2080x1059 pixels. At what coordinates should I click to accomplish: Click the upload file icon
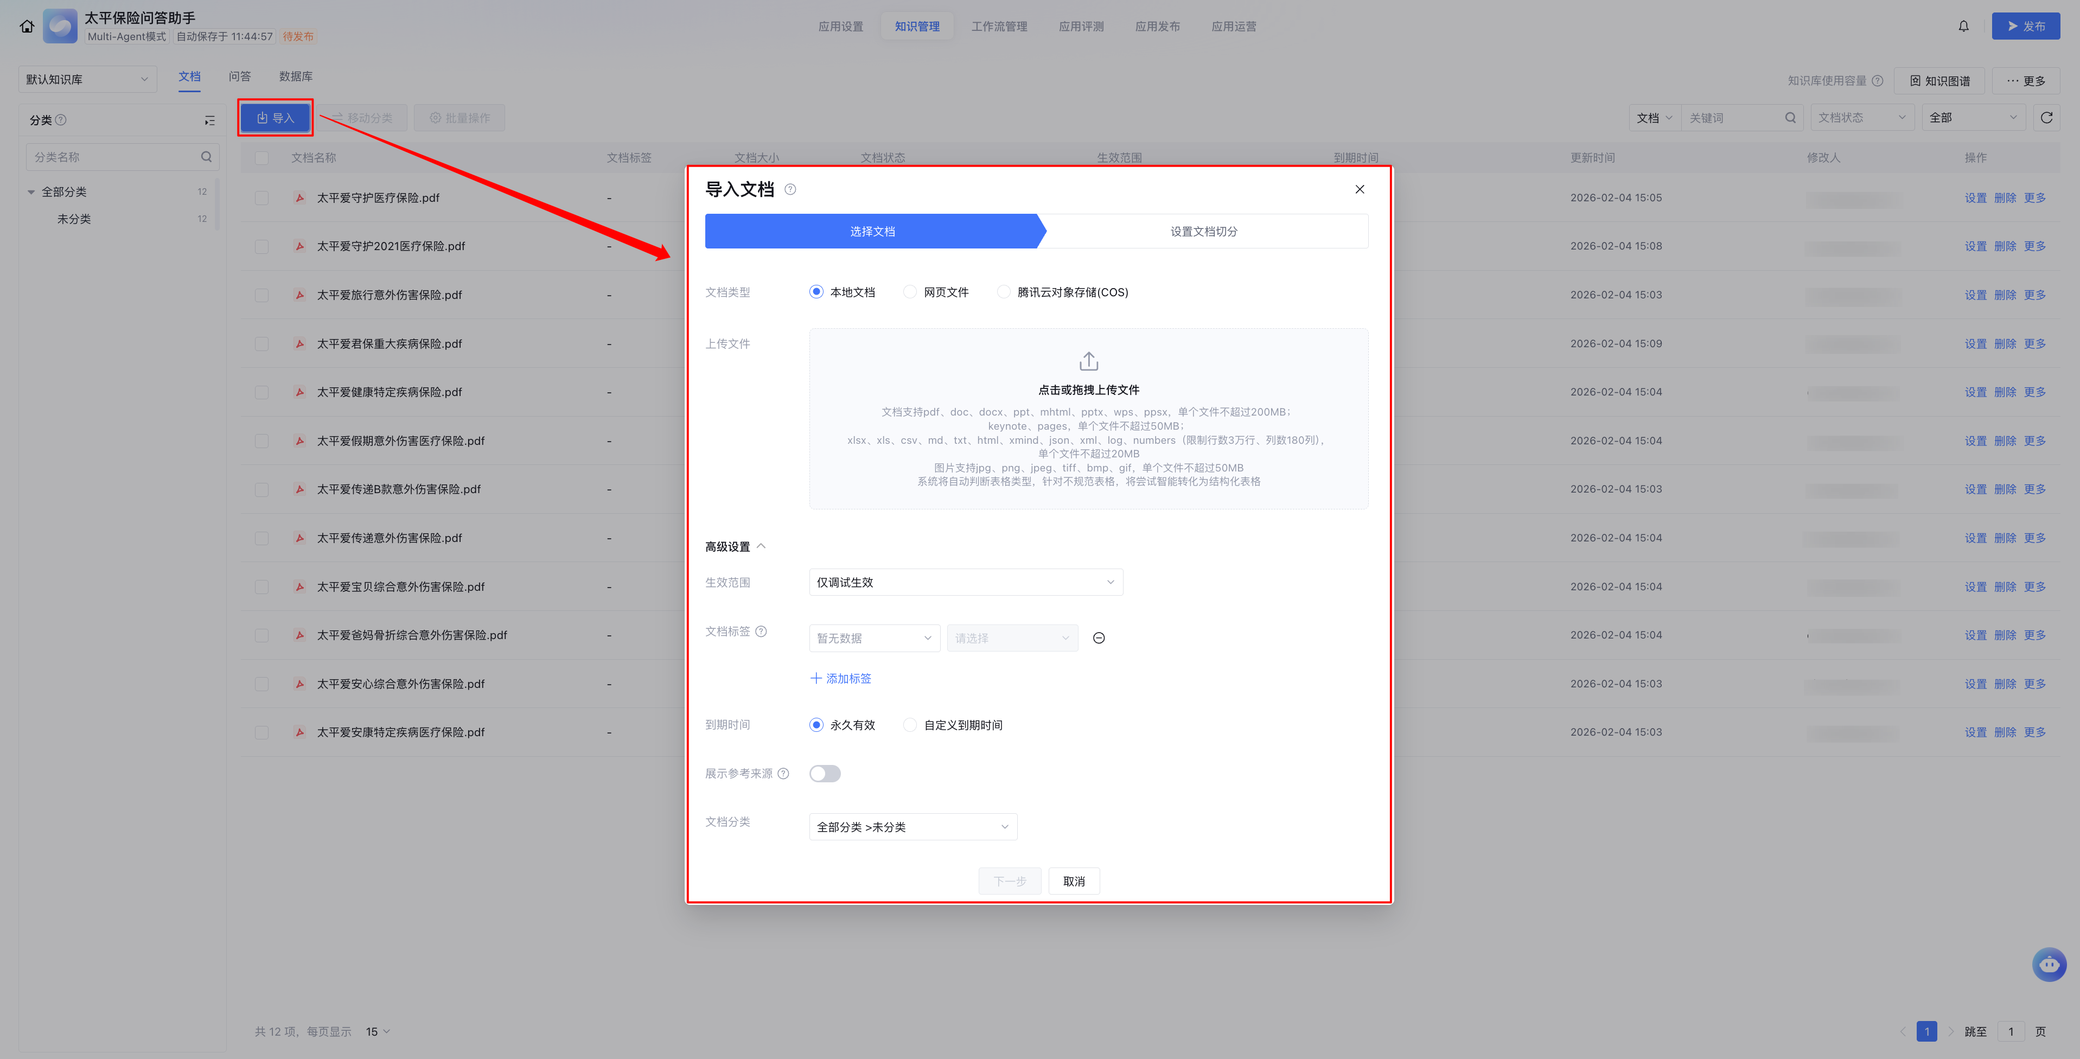pos(1088,361)
